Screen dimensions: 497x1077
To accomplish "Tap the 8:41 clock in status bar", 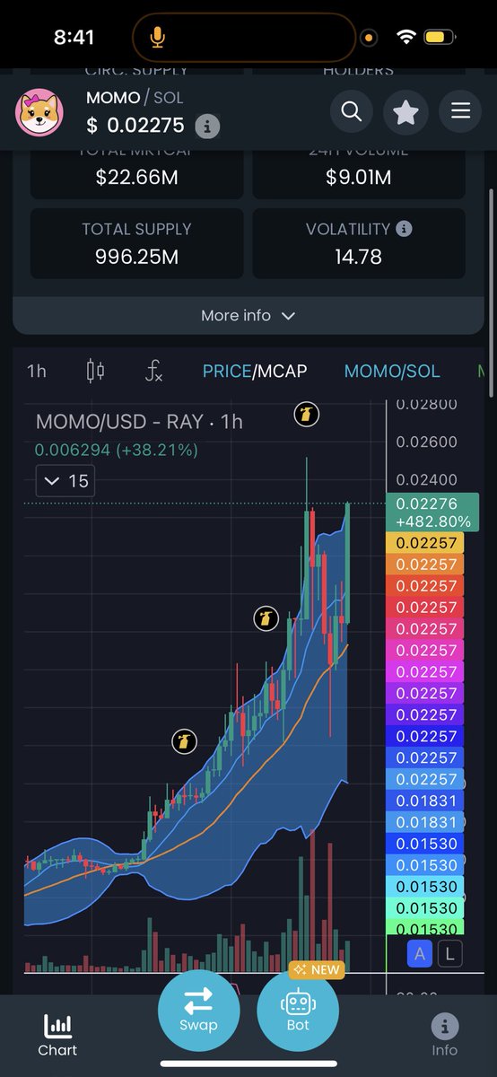I will [74, 38].
